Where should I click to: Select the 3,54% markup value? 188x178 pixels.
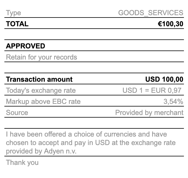click(173, 102)
